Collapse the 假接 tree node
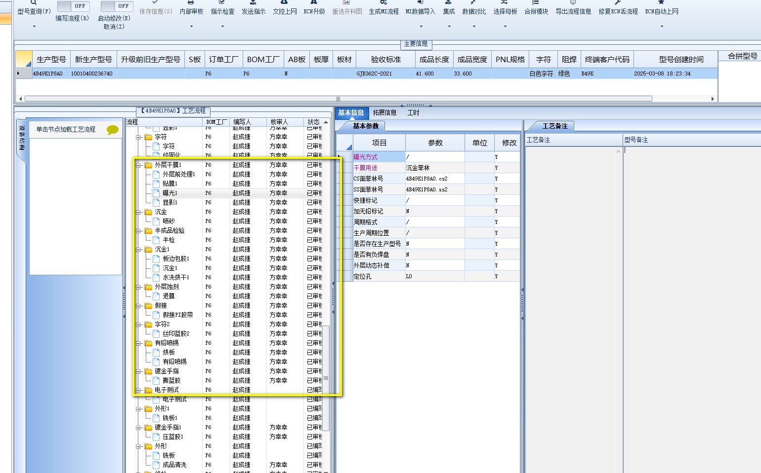The height and width of the screenshot is (473, 761). (139, 305)
